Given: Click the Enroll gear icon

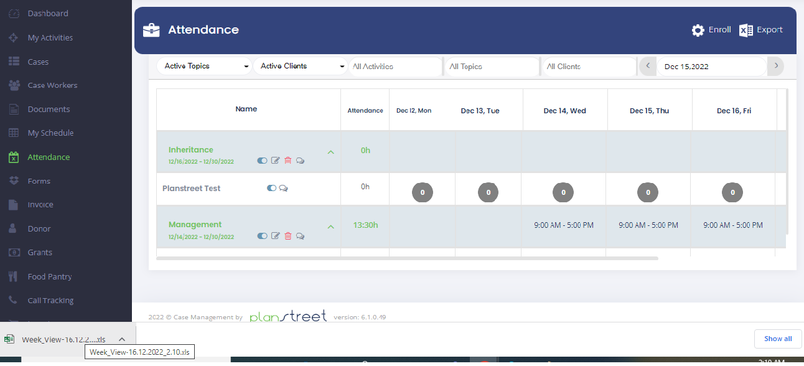Looking at the screenshot, I should pyautogui.click(x=698, y=30).
